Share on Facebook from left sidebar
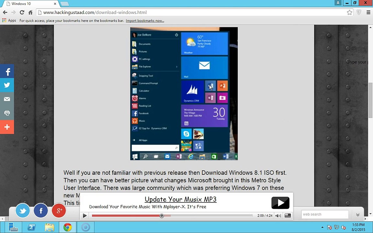373x233 pixels. (7, 71)
